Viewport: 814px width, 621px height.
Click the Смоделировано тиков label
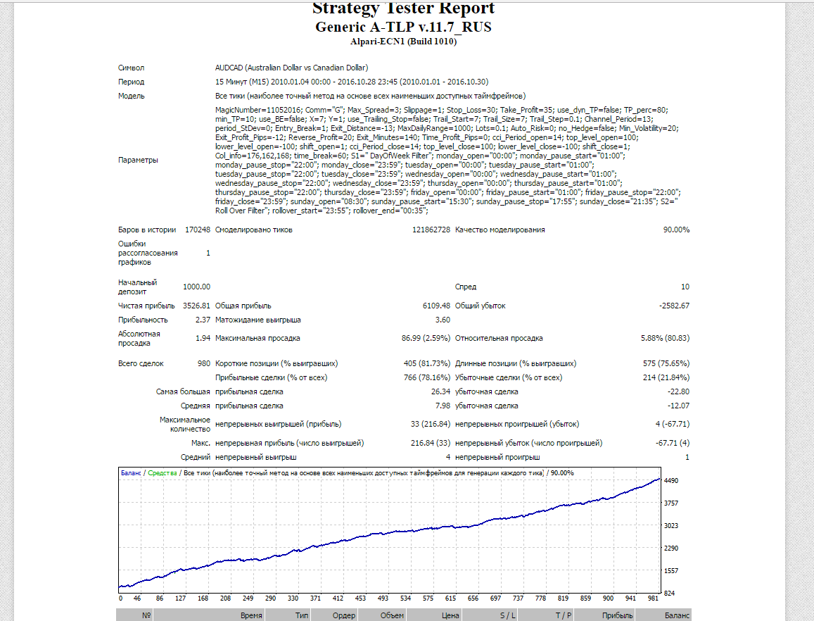coord(254,230)
